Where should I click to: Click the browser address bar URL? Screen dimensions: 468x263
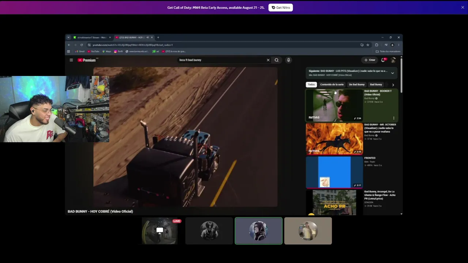tap(132, 45)
